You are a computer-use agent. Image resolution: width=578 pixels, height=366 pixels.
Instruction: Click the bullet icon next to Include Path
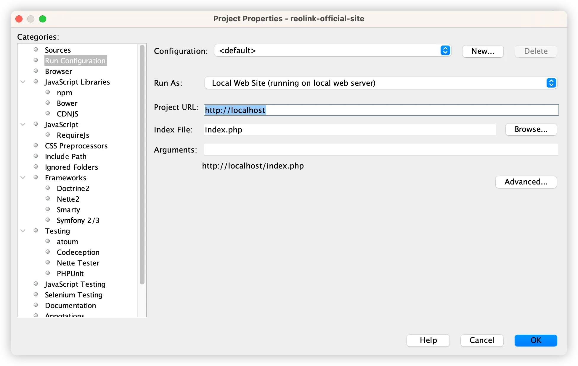[36, 156]
